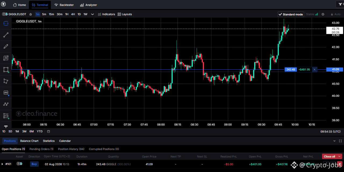Open the chart settings gear
The width and height of the screenshot is (344, 172).
(323, 14)
